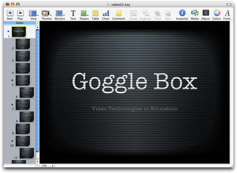This screenshot has height=173, width=237.
Task: Select slide 1 Goggle Box thumbnail
Action: point(19,32)
